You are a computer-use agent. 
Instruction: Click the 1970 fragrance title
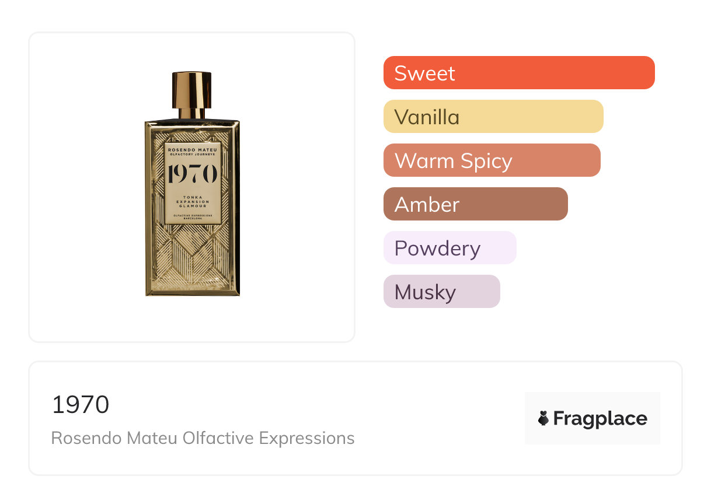81,405
